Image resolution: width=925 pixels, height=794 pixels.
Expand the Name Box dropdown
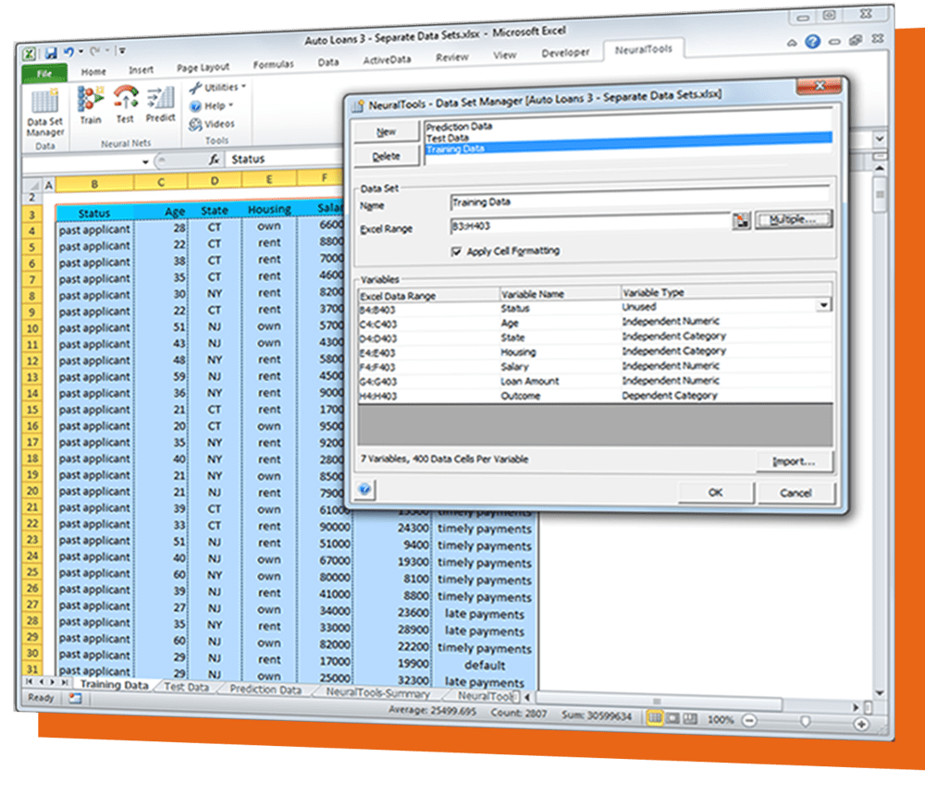point(144,162)
